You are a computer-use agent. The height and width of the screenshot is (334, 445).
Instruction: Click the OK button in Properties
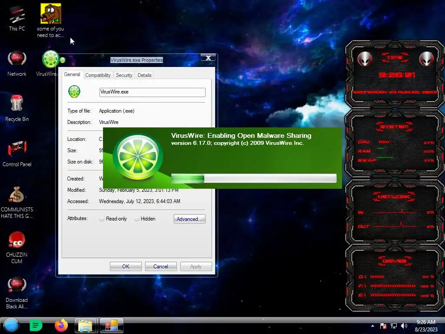pyautogui.click(x=126, y=267)
